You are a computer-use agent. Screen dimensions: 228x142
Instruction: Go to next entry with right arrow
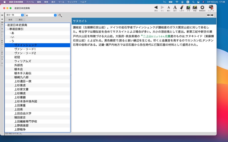coord(212,15)
